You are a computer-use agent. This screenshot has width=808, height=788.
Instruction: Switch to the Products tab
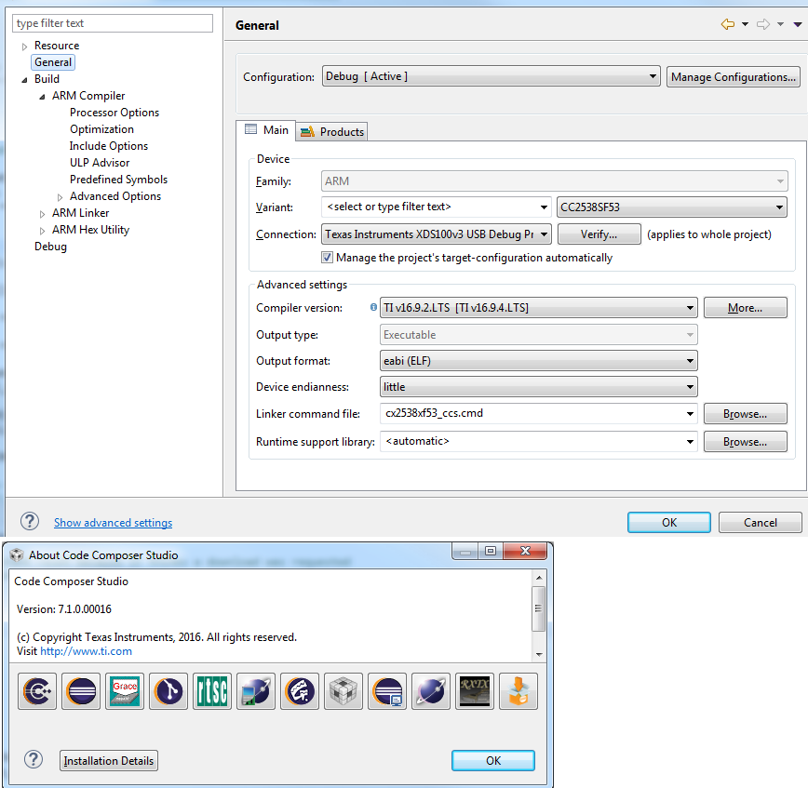[332, 132]
